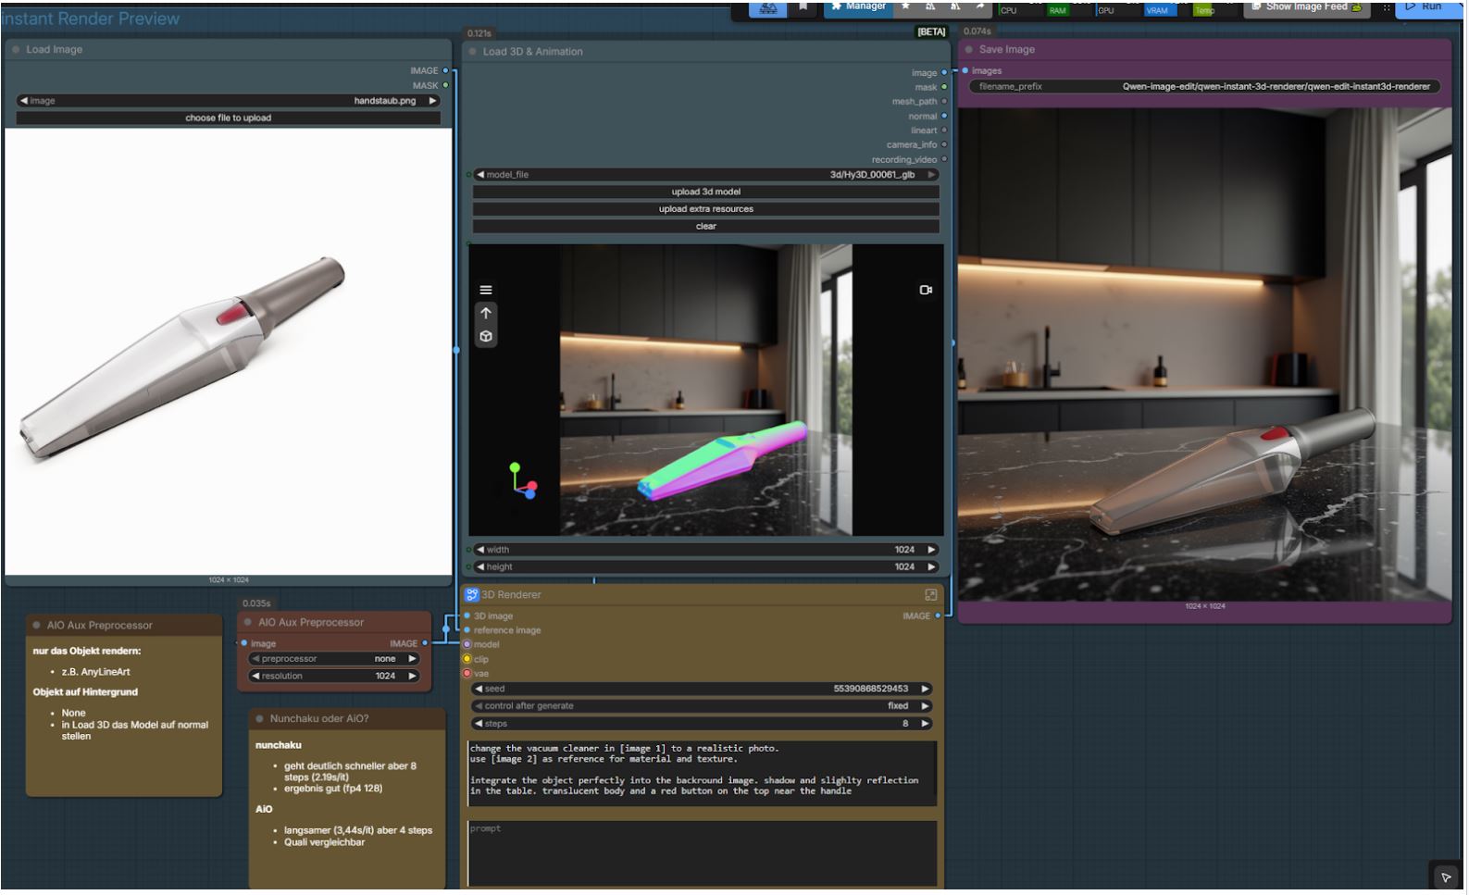Image resolution: width=1469 pixels, height=895 pixels.
Task: Click the cube model icon in 3D viewer
Action: coord(485,337)
